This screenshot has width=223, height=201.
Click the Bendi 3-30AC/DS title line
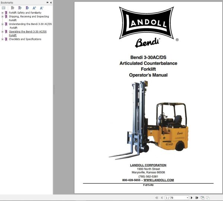click(148, 57)
